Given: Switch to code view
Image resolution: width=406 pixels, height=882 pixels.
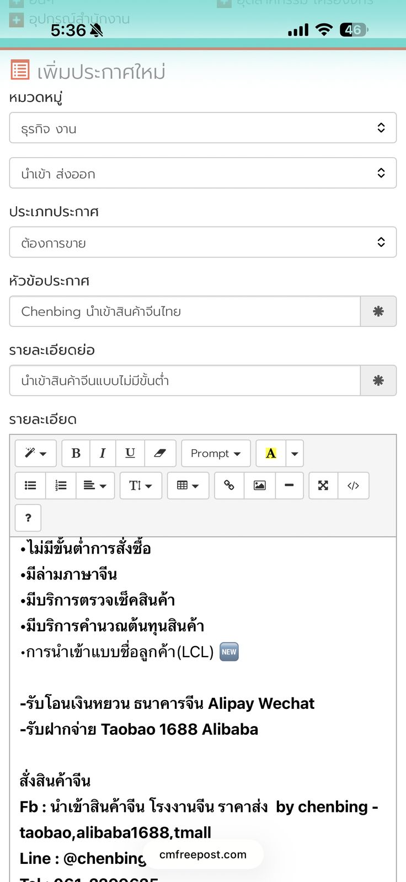Looking at the screenshot, I should pos(354,485).
